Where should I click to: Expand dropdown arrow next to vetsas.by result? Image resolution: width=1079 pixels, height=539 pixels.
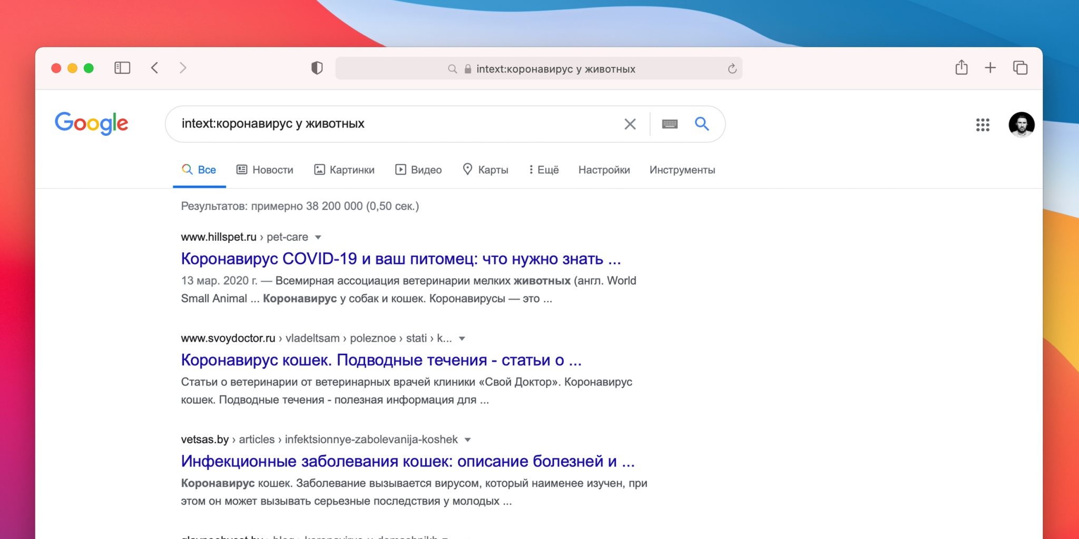468,440
